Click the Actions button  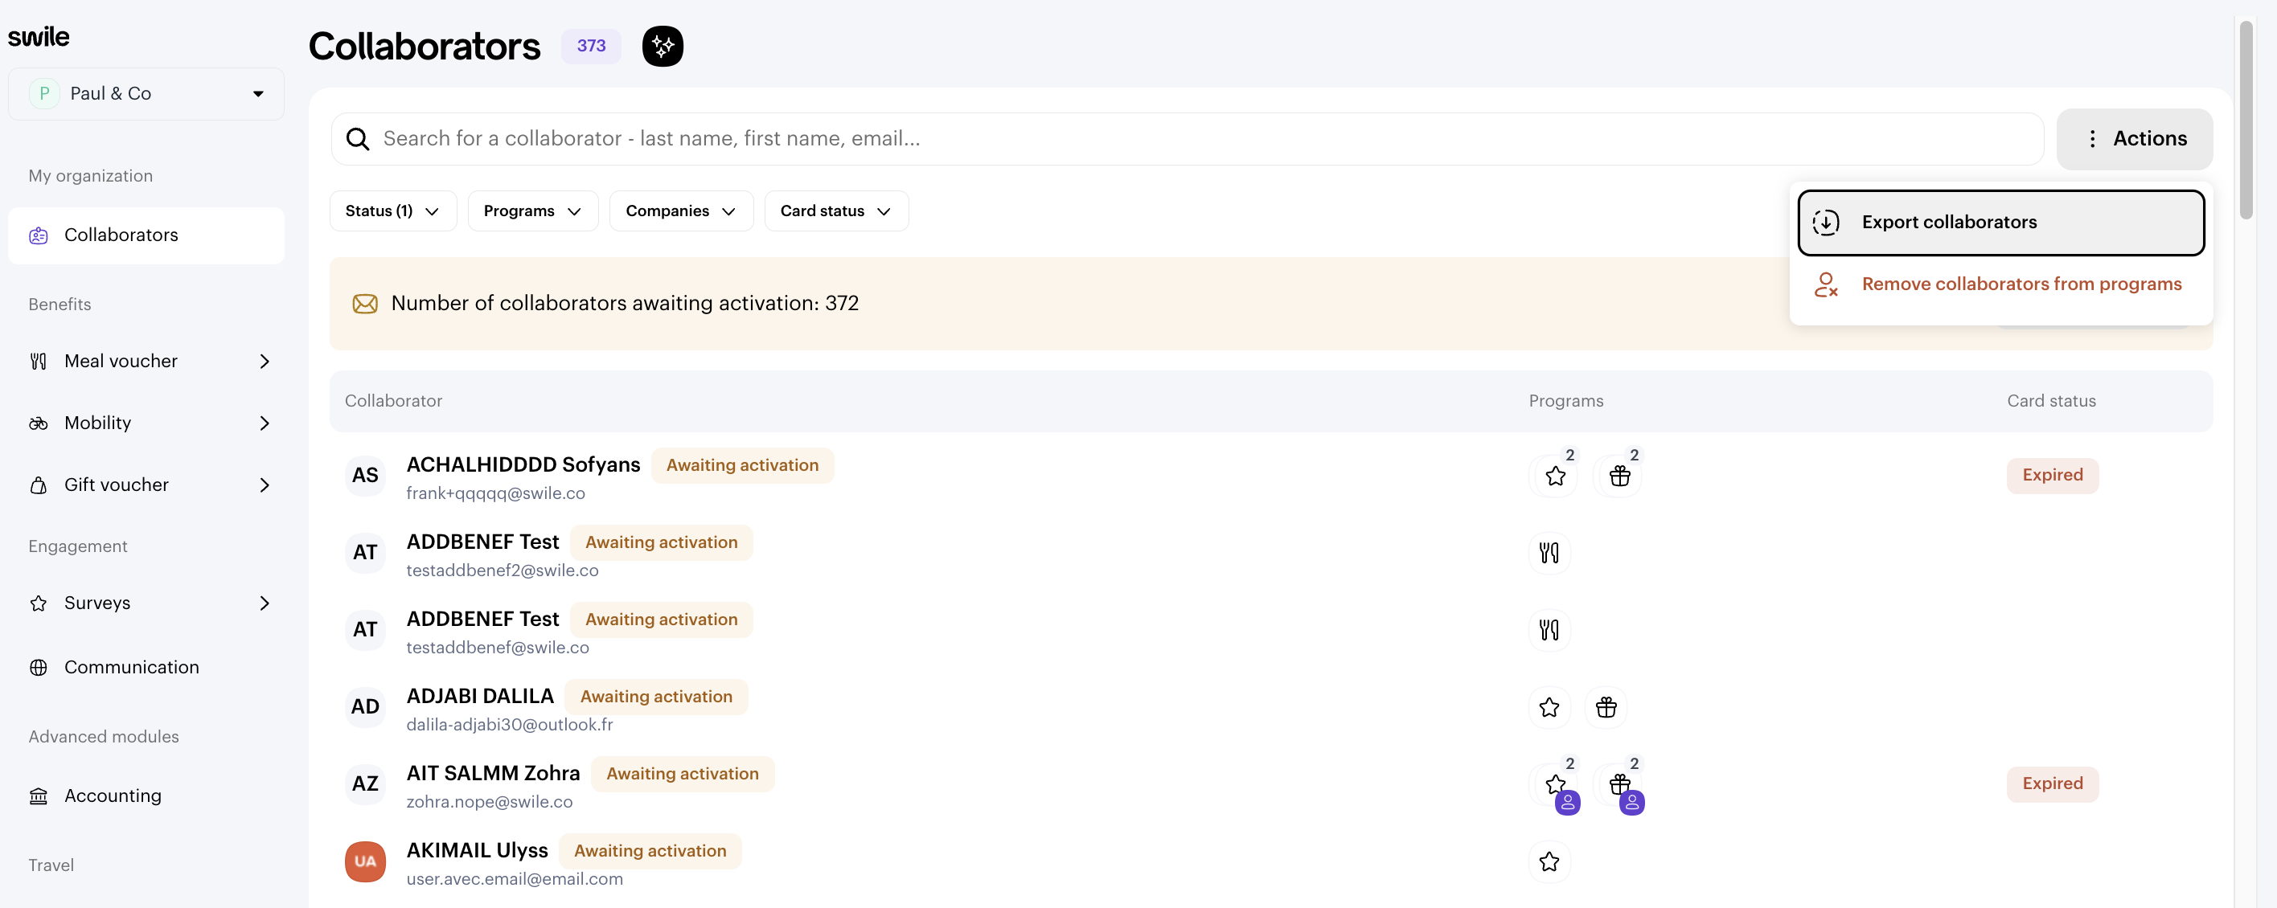pos(2134,139)
